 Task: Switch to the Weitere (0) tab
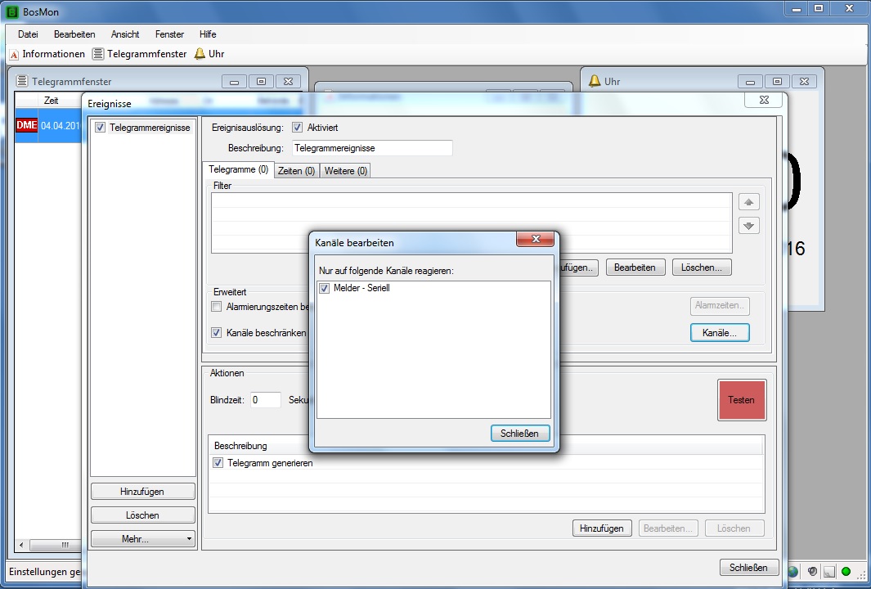point(345,171)
